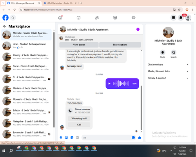196x157 pixels.
Task: Click the microphone voice clip icon
Action: 61,137
